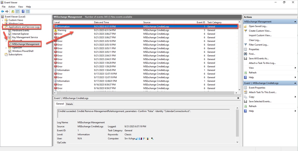Click Refresh under MSExchange Management actions
298x151 pixels.
coord(253,73)
